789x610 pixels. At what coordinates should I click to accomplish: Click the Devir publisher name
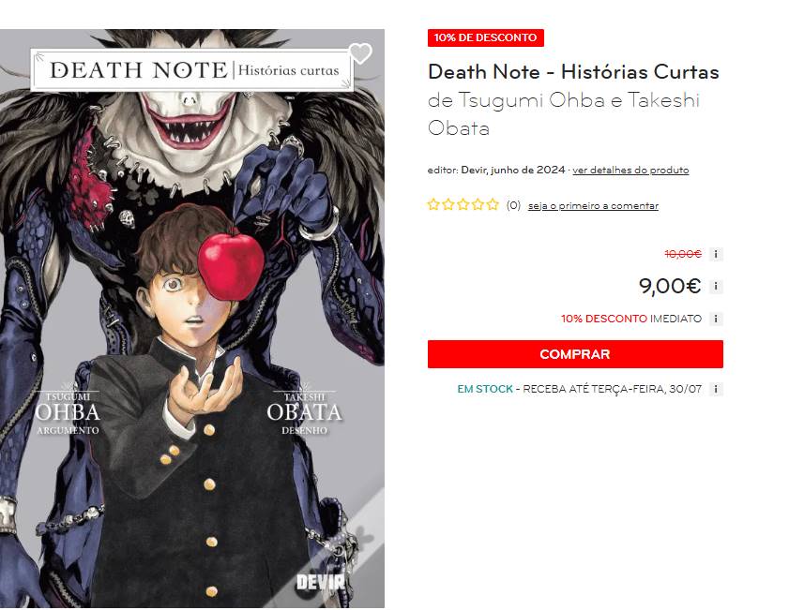474,170
